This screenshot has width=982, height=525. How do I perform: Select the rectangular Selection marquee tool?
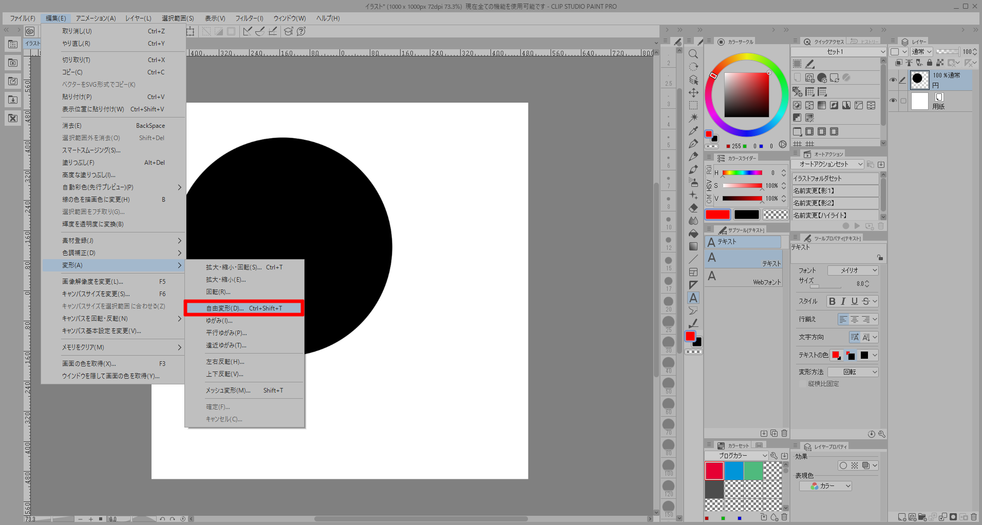(x=693, y=105)
